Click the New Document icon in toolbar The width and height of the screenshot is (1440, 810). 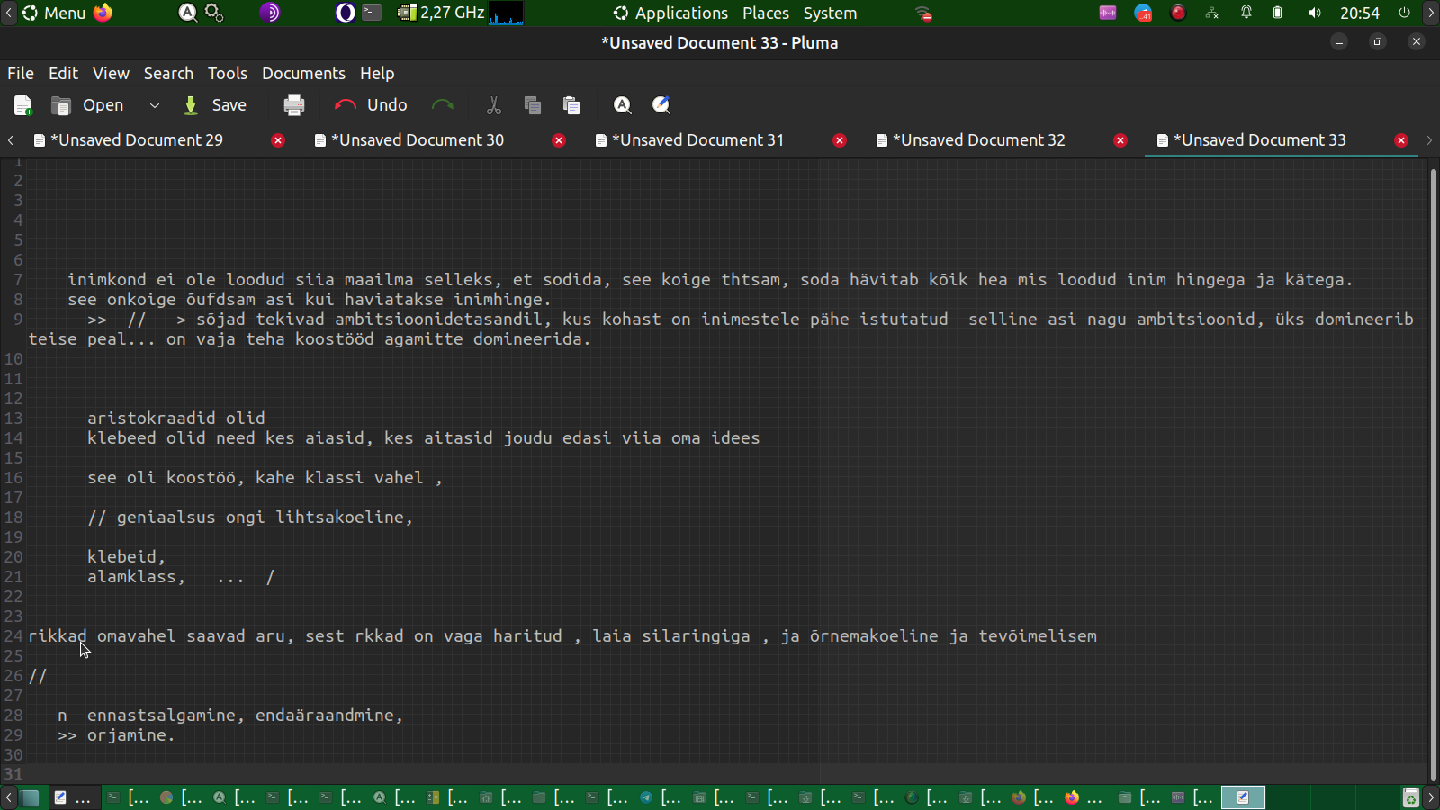coord(23,105)
